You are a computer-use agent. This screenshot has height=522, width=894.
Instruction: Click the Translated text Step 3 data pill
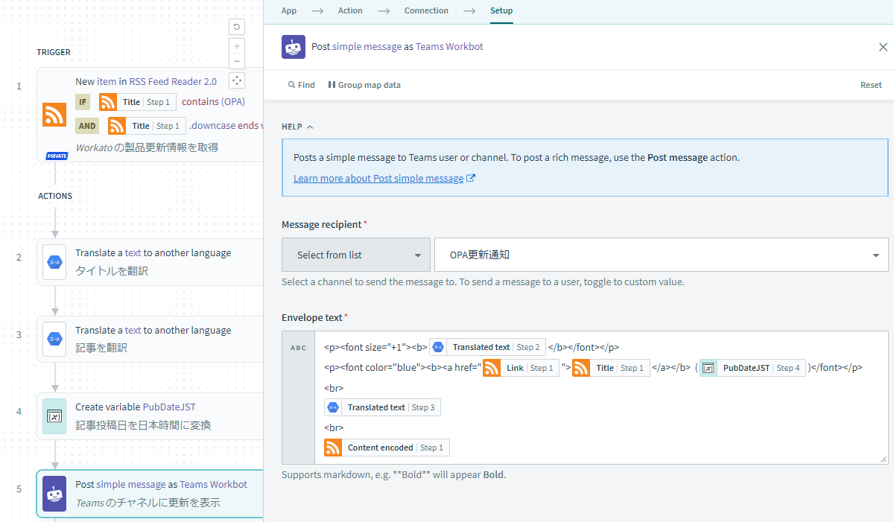pyautogui.click(x=382, y=407)
